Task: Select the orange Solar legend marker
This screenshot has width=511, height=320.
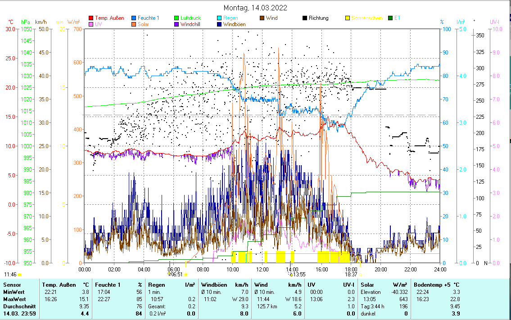Action: tap(134, 24)
